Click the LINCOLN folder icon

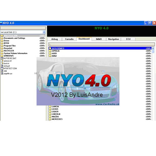(50, 114)
